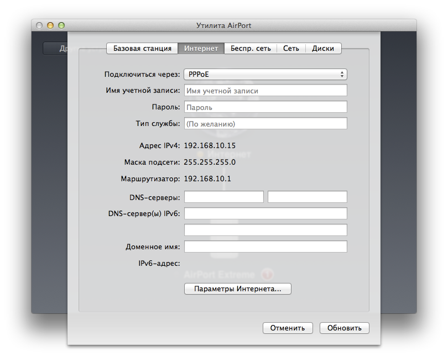Open the Диски tab
Image resolution: width=448 pixels, height=357 pixels.
pos(323,48)
